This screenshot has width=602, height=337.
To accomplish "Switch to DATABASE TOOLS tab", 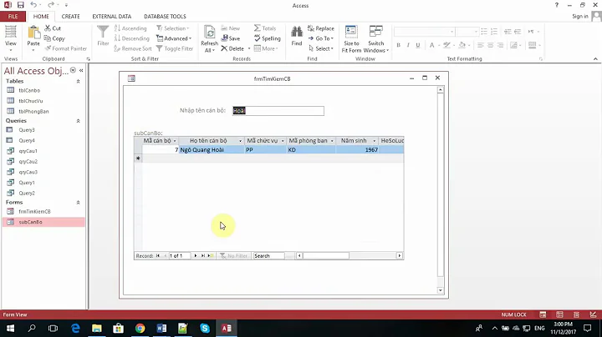I will (165, 17).
